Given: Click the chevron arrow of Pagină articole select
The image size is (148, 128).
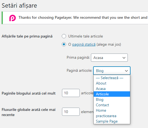Looking at the screenshot, I should pos(126,71).
